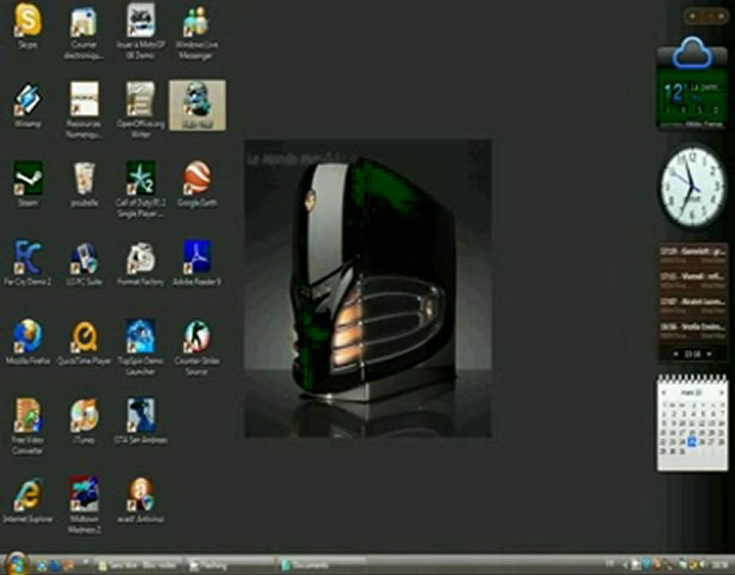Click the Alienware computer picture on desktop
Screen dimensions: 735x575
pos(368,288)
